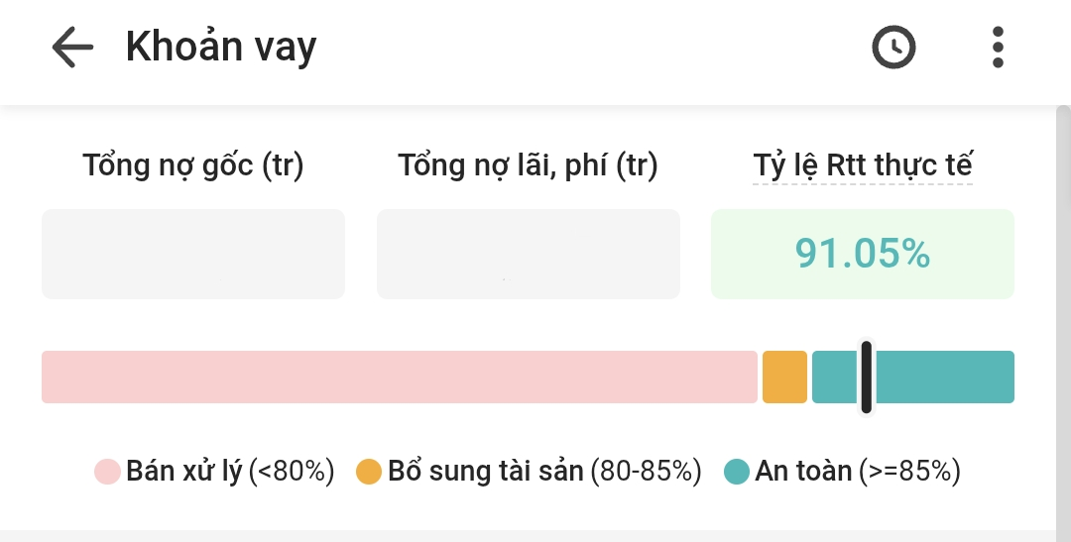This screenshot has width=1071, height=542.
Task: Click the "Tổng nợ gốc (tr)" heading
Action: pos(193,165)
